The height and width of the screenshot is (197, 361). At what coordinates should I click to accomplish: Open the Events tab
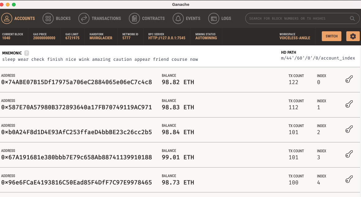[x=186, y=18]
